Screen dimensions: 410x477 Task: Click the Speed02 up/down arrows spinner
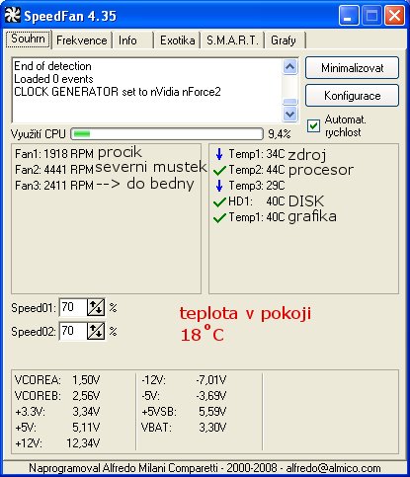point(96,331)
